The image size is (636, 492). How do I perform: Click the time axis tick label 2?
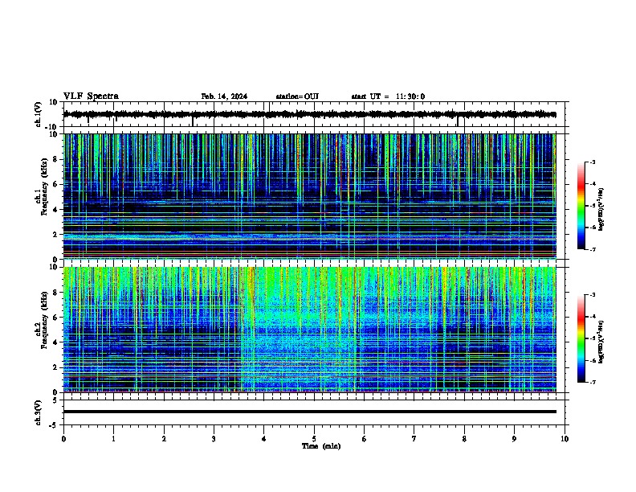tap(164, 439)
